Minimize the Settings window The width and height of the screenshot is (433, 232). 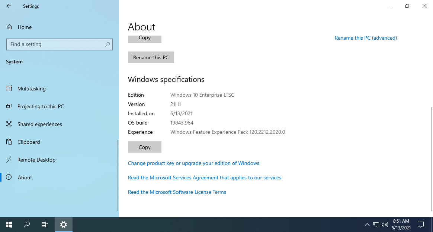point(390,6)
